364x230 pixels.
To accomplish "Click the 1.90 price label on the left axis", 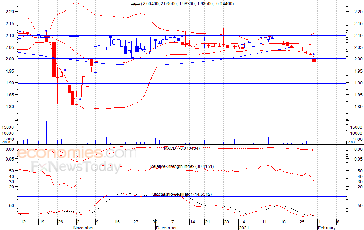I will point(10,83).
